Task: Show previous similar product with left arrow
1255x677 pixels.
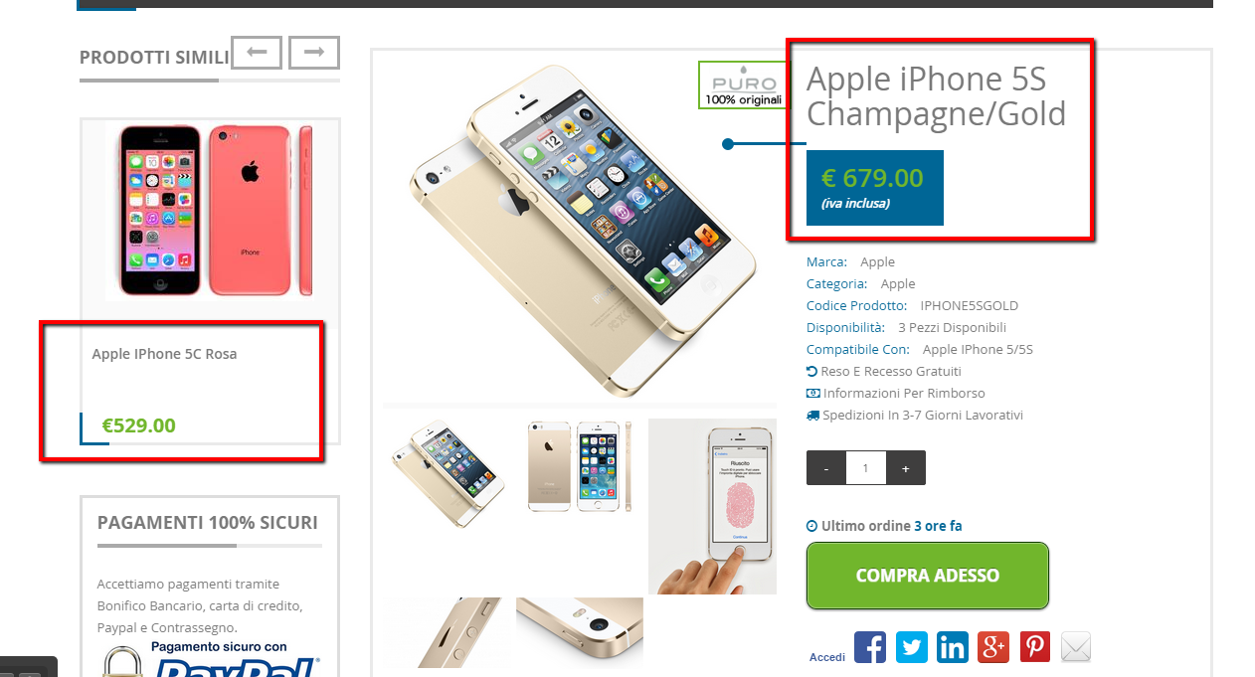Action: tap(257, 52)
